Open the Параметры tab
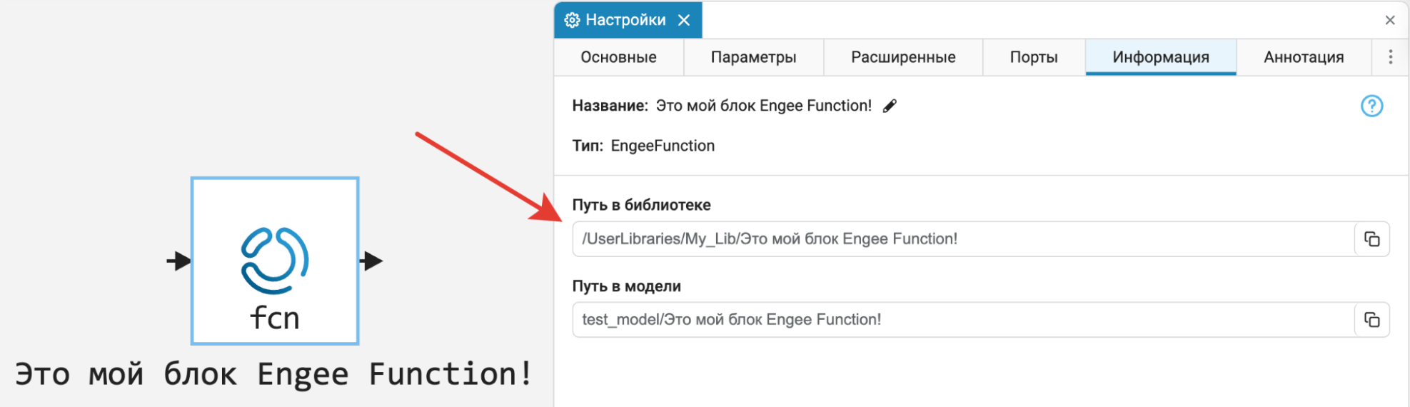 [x=753, y=57]
